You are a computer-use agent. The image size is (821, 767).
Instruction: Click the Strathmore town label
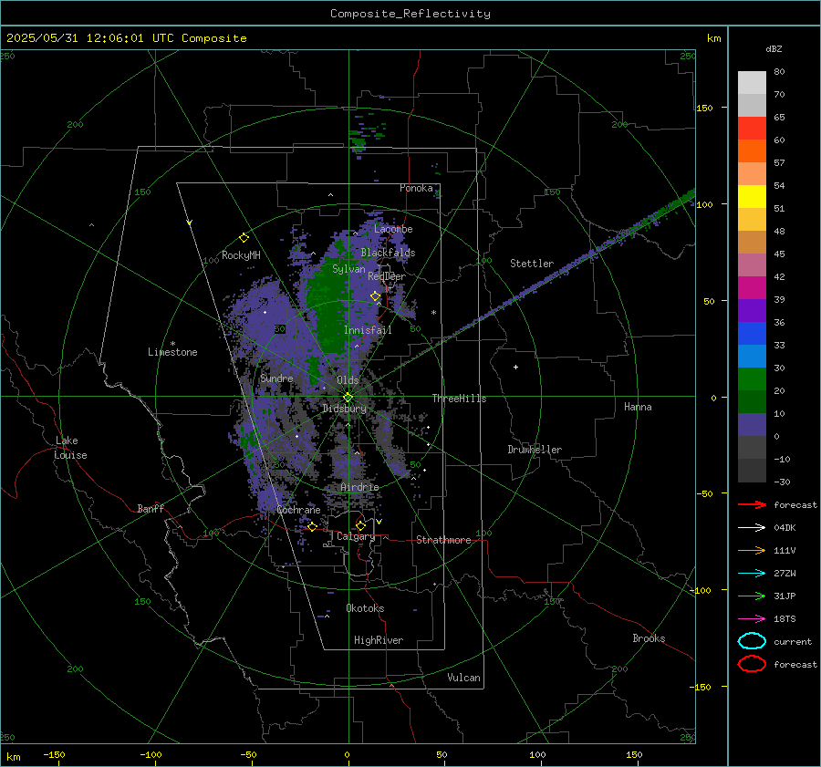pyautogui.click(x=443, y=540)
